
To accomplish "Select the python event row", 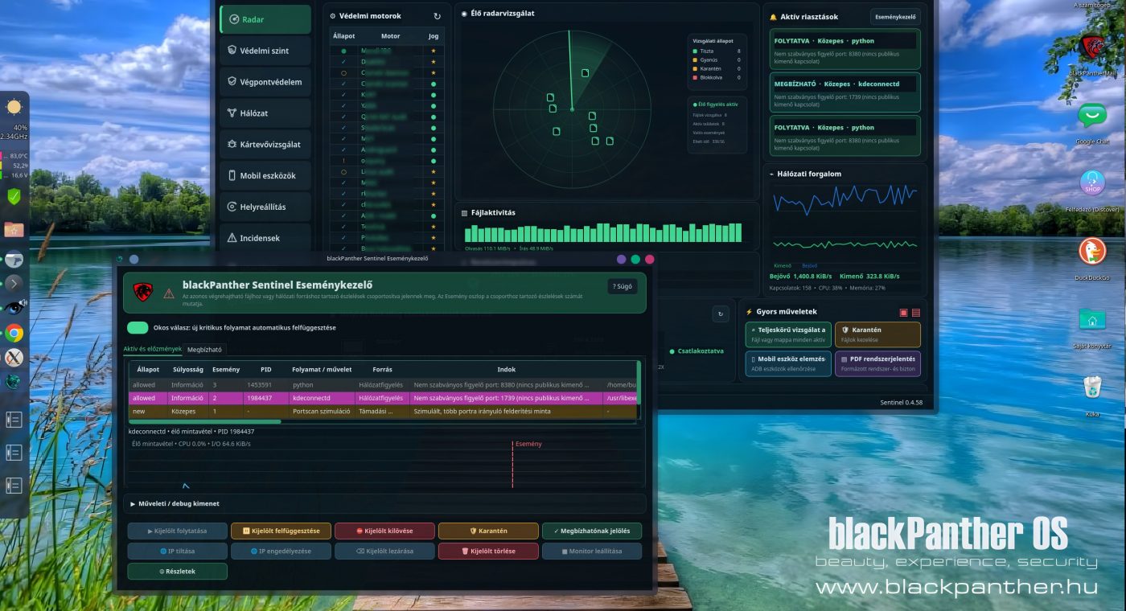I will click(383, 385).
